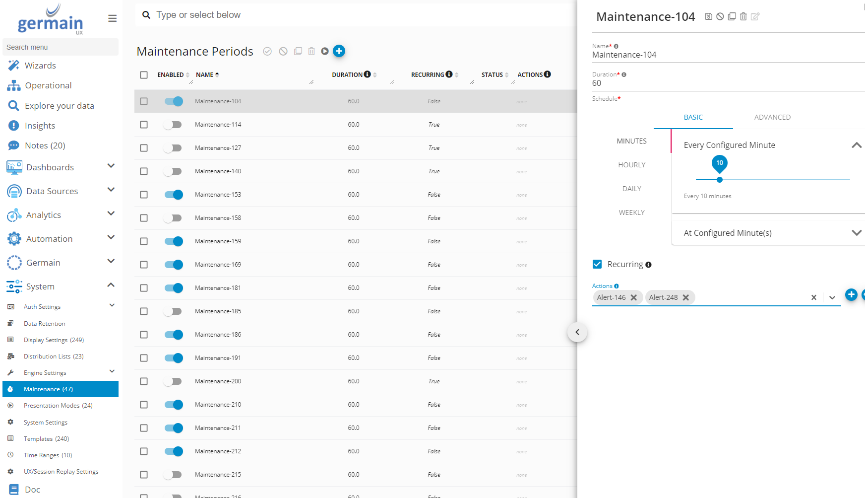Viewport: 865px width, 498px height.
Task: Click the clone icon in Maintenance-104 header
Action: click(732, 17)
